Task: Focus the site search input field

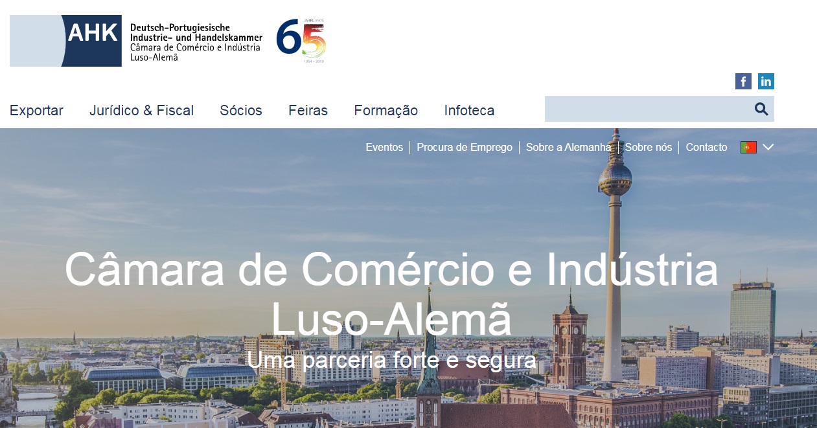Action: (648, 109)
